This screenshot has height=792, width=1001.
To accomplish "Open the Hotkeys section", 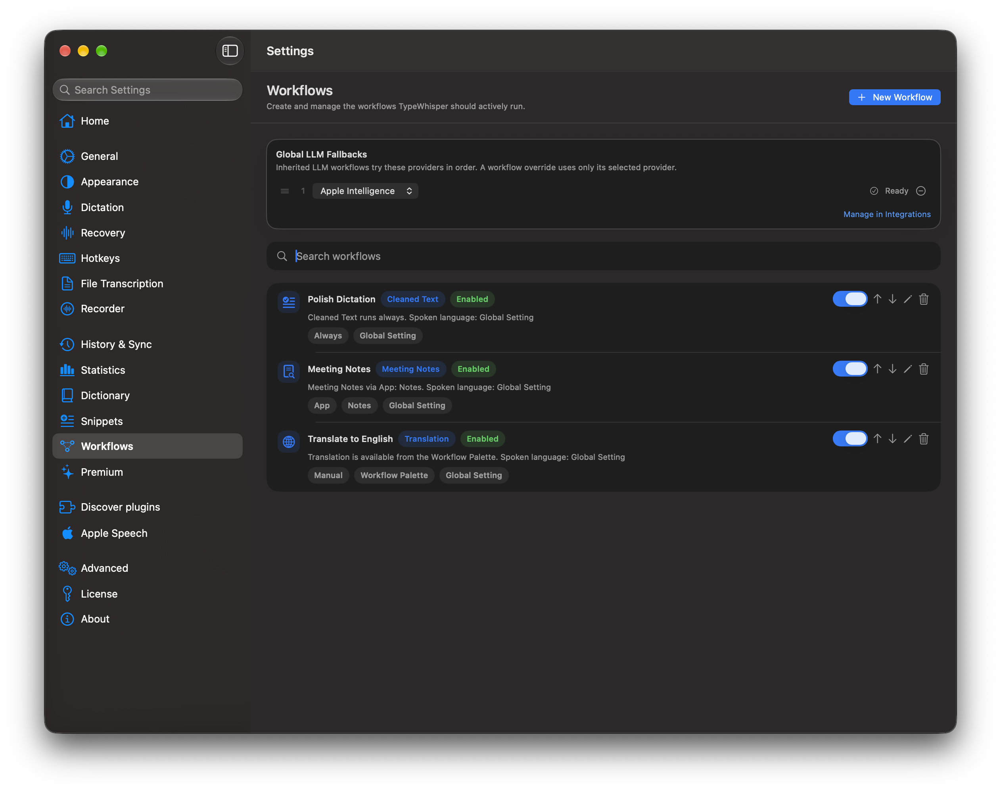I will click(148, 258).
